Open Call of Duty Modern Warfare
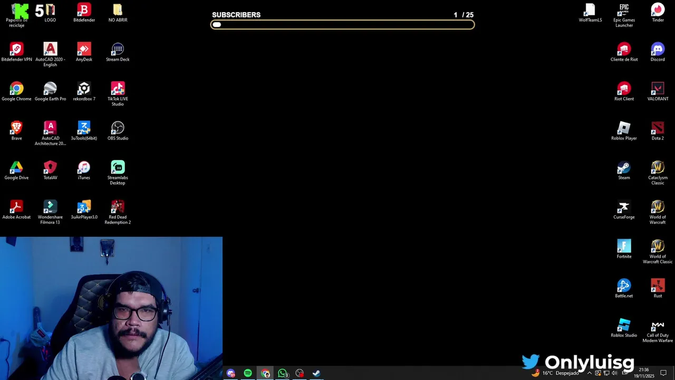 click(x=658, y=330)
